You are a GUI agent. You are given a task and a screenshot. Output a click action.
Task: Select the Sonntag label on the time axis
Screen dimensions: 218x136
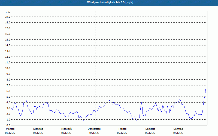click(178, 129)
